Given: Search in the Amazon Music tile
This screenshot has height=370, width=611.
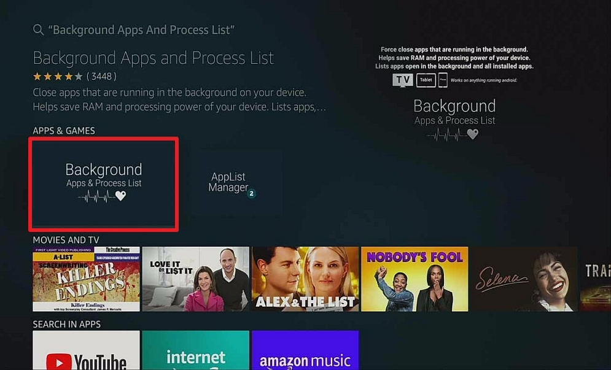Looking at the screenshot, I should [x=305, y=350].
